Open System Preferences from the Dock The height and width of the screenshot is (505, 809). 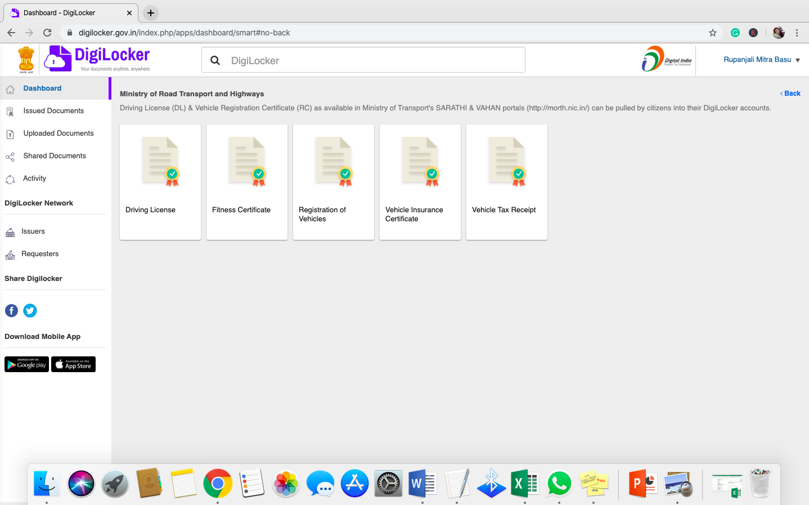[389, 484]
